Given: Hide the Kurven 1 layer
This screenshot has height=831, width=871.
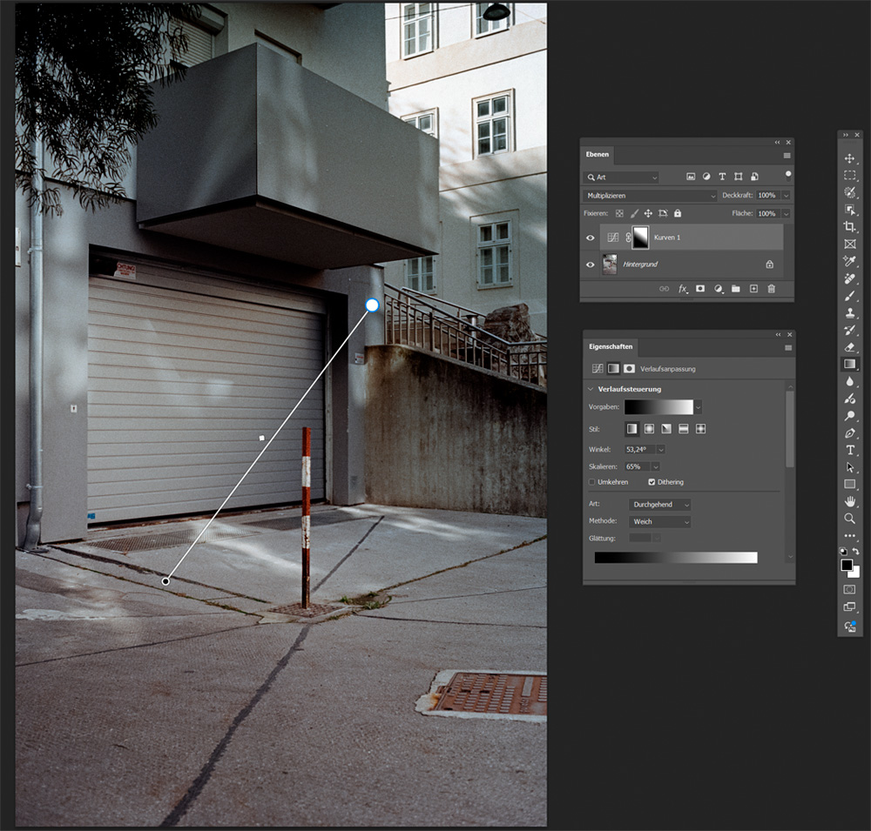Looking at the screenshot, I should click(x=590, y=238).
